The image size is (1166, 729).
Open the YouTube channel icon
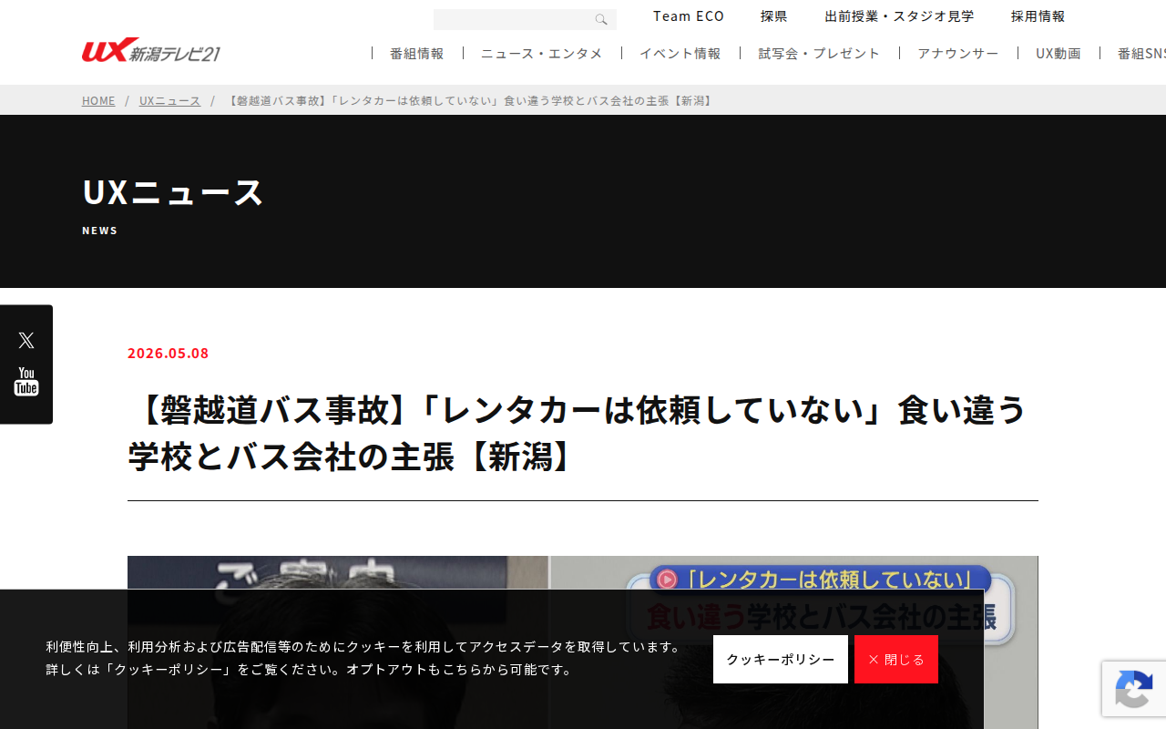point(26,382)
